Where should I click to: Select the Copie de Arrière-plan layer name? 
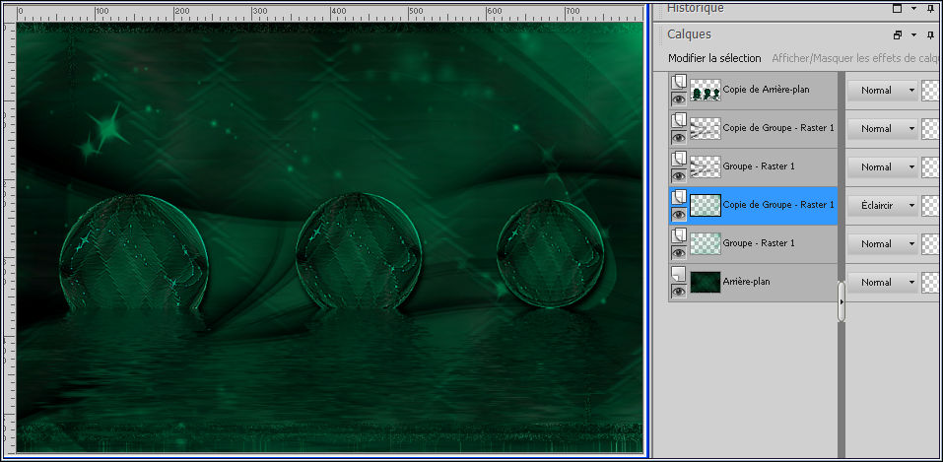point(767,90)
